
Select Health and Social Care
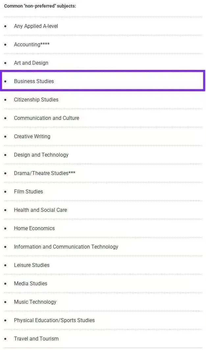40,210
